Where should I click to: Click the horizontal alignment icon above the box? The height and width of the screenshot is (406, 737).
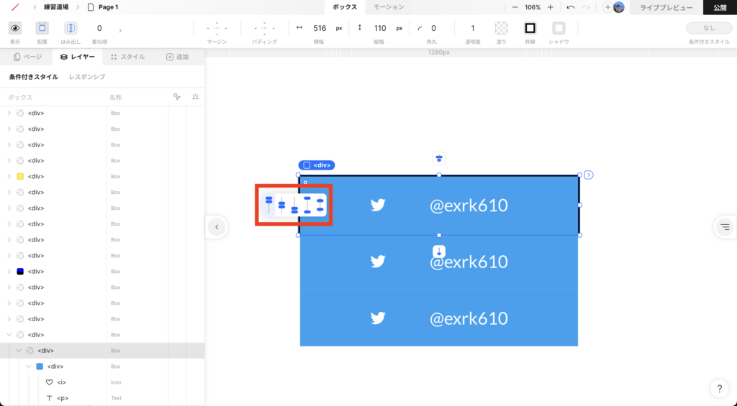[x=439, y=159]
